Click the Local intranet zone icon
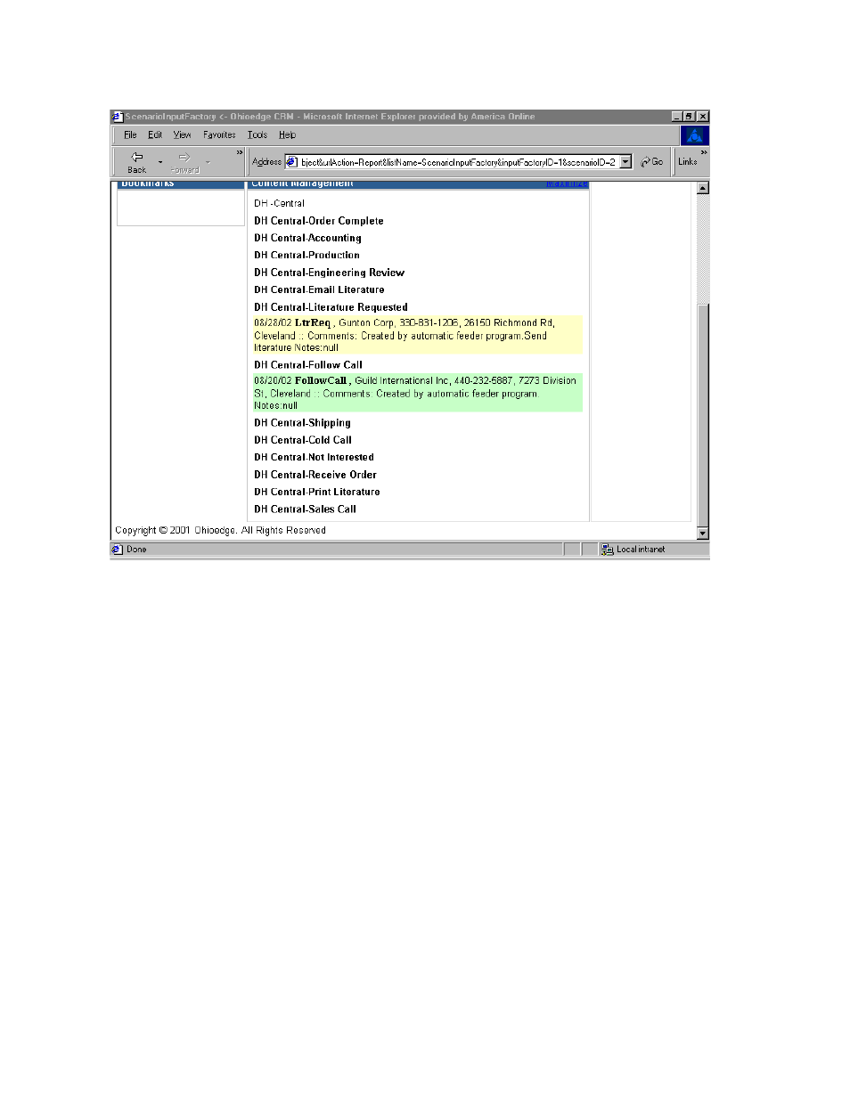The image size is (850, 1100). pos(608,550)
